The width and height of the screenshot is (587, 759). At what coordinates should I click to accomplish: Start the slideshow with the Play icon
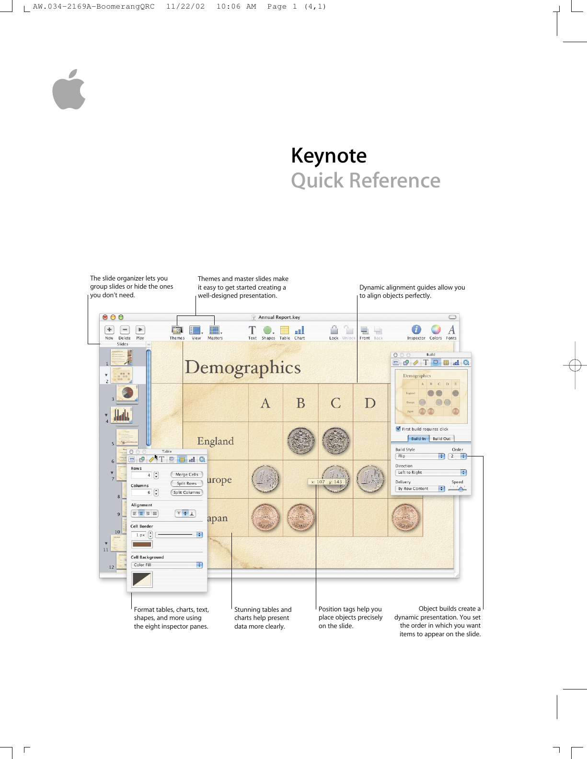click(x=140, y=330)
